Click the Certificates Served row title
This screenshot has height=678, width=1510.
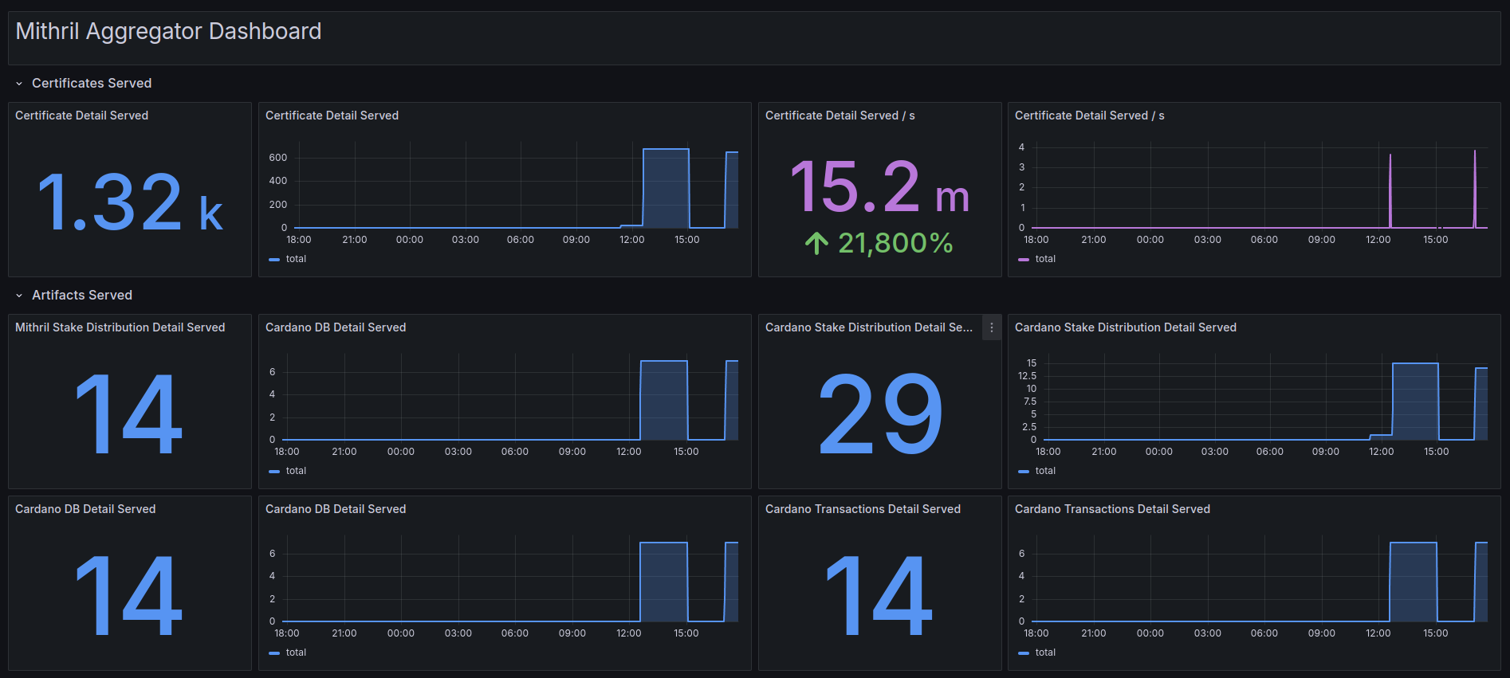point(92,84)
